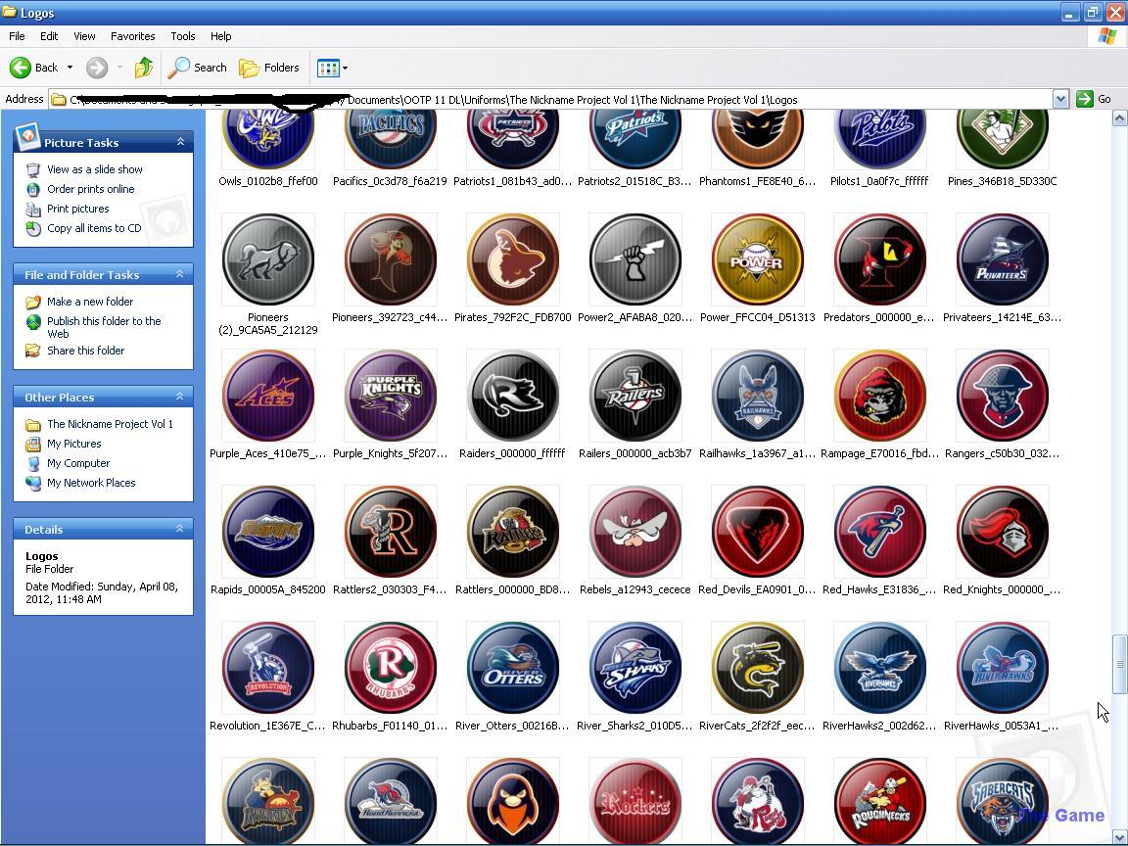This screenshot has height=846, width=1128.
Task: Click the vertical scrollbar thumb
Action: pos(1119,664)
